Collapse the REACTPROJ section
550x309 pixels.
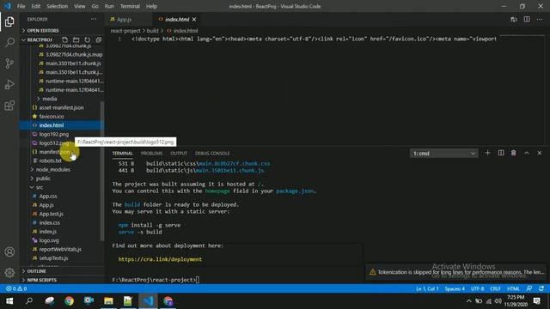pyautogui.click(x=40, y=39)
